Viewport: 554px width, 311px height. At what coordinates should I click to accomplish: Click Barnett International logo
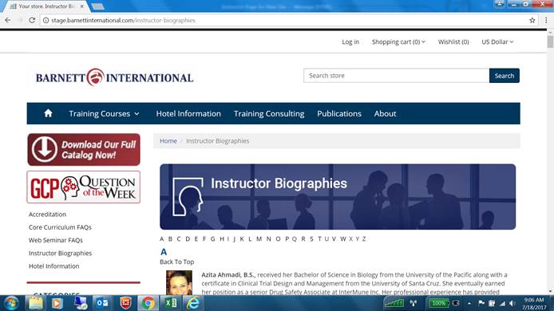pyautogui.click(x=114, y=77)
